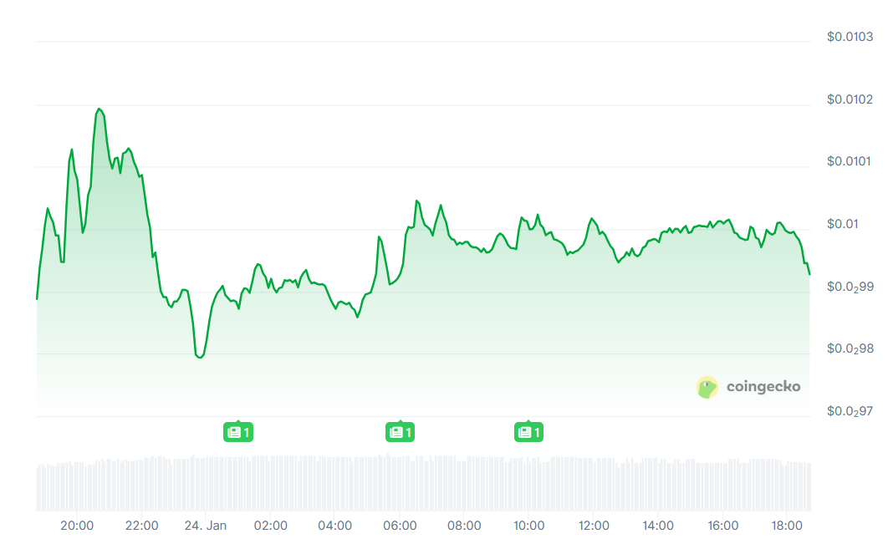
Task: Click the 18:00 time axis label
Action: (x=788, y=526)
